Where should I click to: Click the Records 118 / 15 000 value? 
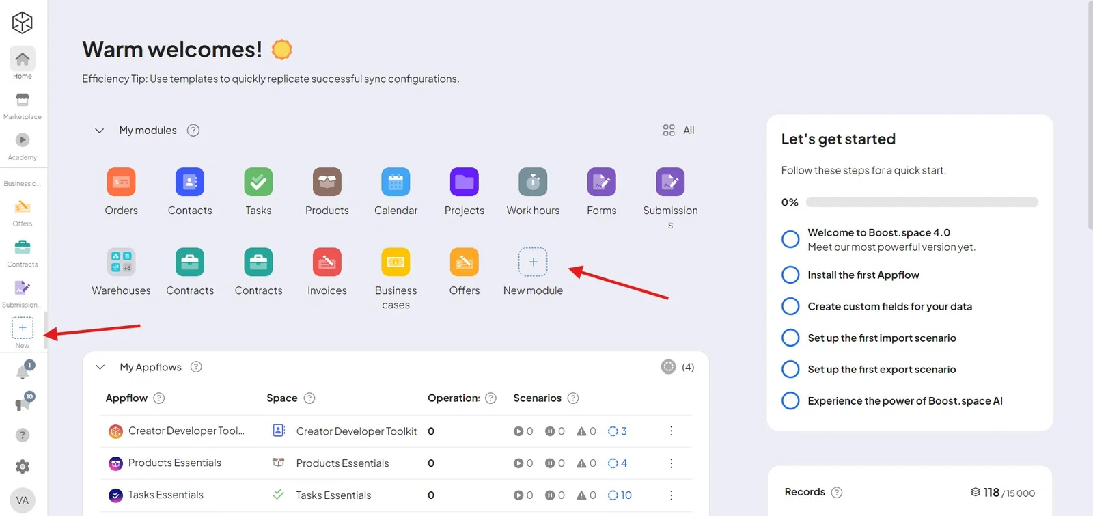1003,493
